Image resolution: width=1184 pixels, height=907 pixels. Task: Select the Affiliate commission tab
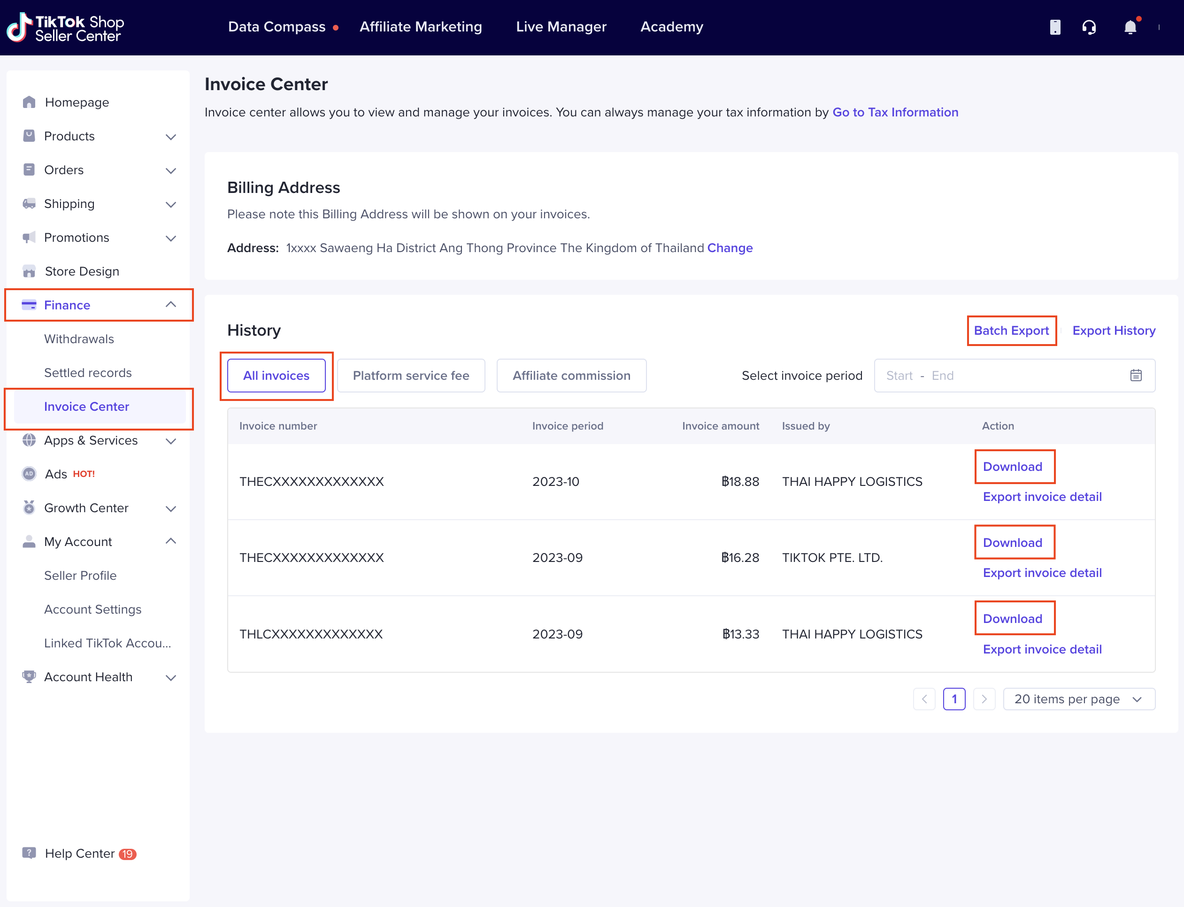click(x=571, y=375)
